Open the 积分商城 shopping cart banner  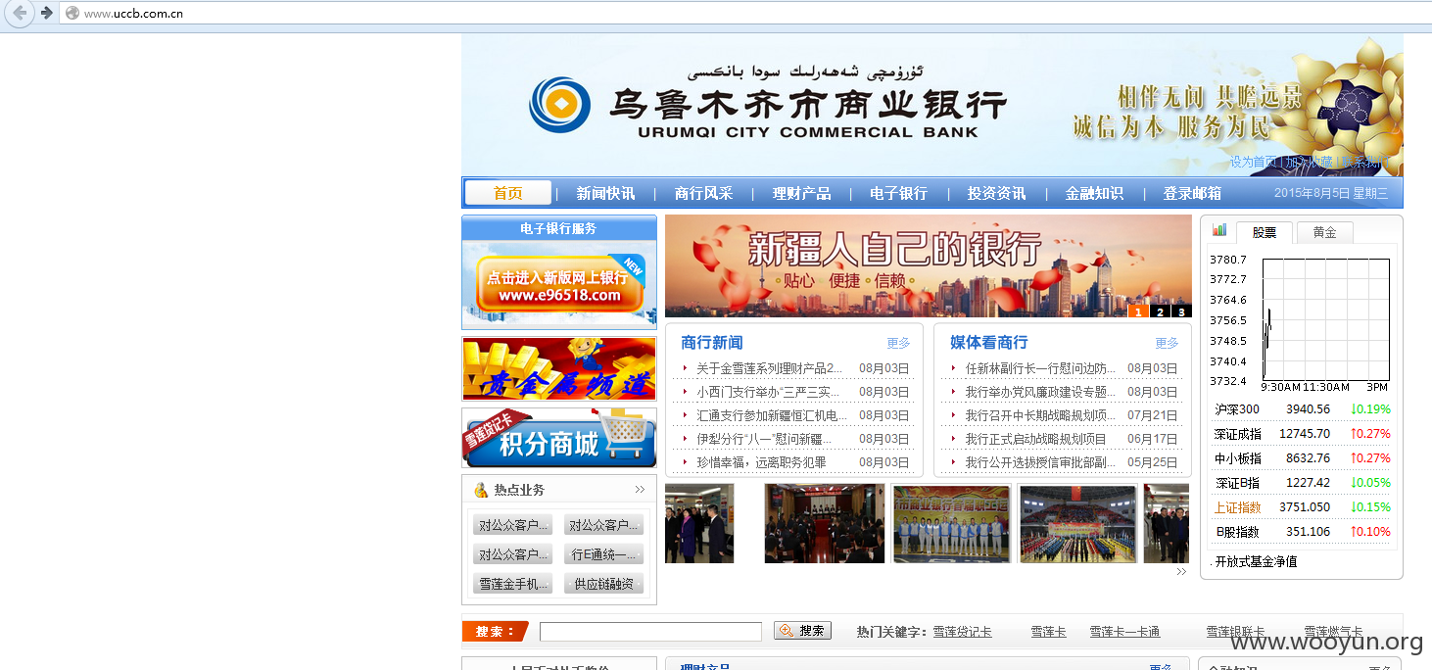[x=559, y=438]
